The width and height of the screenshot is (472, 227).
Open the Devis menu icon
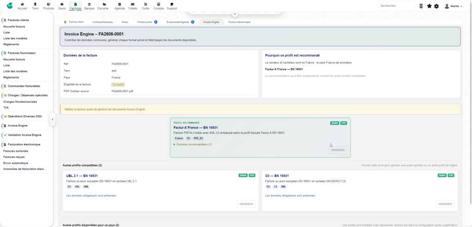tap(62, 5)
